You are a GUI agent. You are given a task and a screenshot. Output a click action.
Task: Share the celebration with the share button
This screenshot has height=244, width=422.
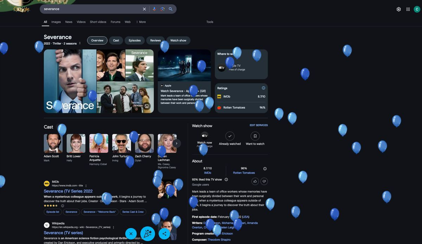(x=164, y=233)
